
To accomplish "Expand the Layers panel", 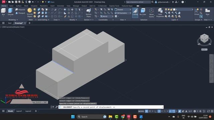I will (175, 20).
